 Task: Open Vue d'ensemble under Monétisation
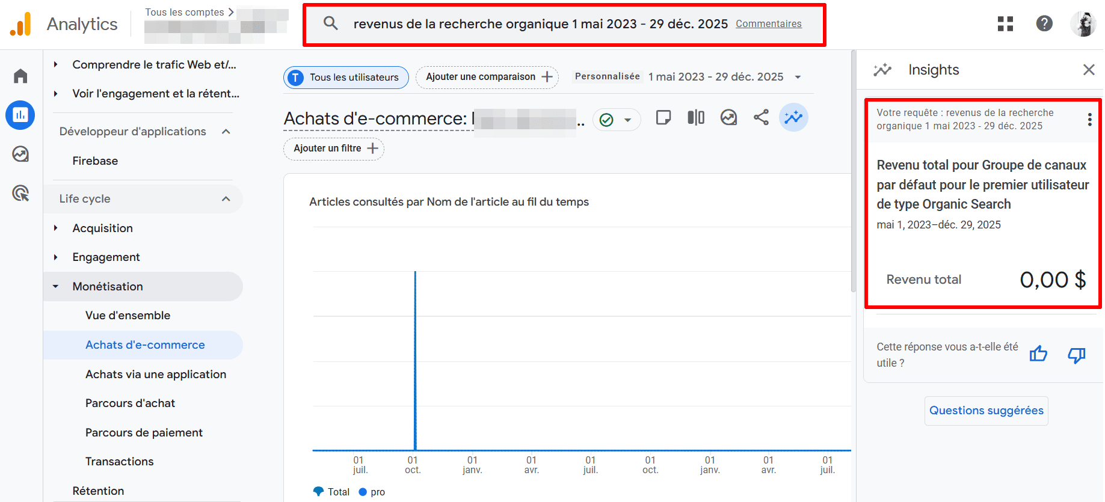coord(128,315)
